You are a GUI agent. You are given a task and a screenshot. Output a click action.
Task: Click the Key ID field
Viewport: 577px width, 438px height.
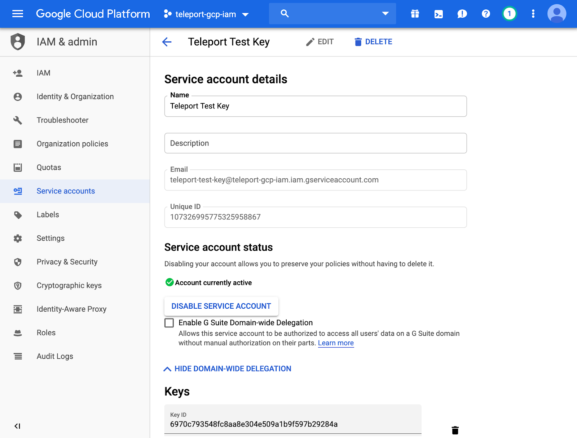[x=293, y=420]
